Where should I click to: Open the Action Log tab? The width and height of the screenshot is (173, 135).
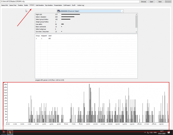81,5
